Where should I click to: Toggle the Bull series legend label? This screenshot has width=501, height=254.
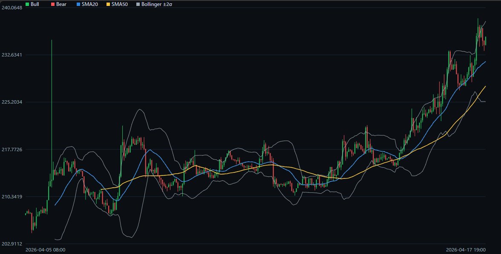[x=35, y=4]
